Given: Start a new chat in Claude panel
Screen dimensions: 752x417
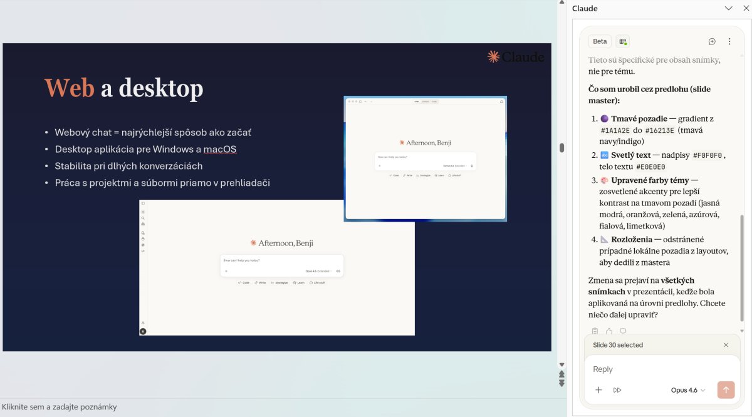Looking at the screenshot, I should point(712,41).
